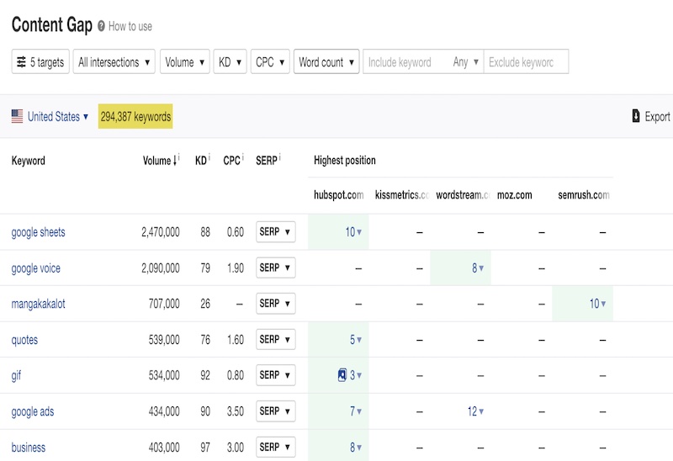Image resolution: width=673 pixels, height=461 pixels.
Task: Open the google ads keyword link
Action: tap(33, 411)
